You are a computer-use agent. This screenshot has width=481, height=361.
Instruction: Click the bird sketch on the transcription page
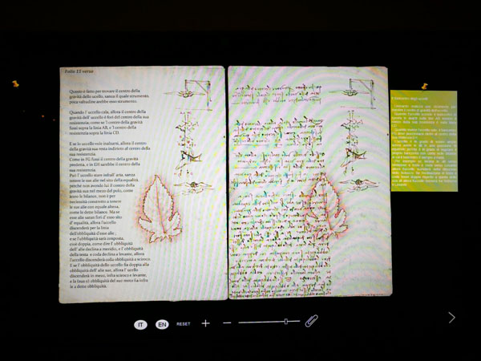pyautogui.click(x=193, y=186)
